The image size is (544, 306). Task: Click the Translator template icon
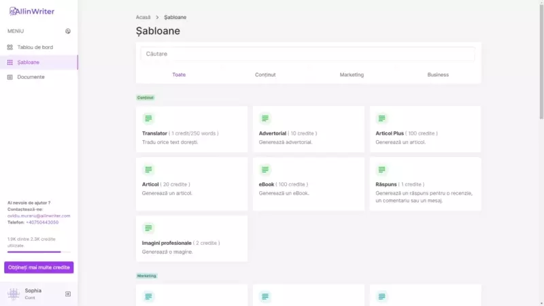point(148,118)
